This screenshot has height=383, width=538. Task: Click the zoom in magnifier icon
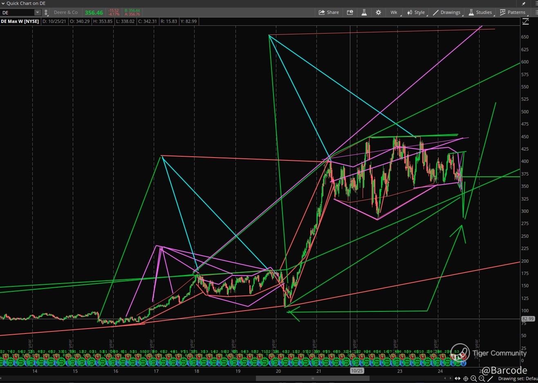point(474,378)
